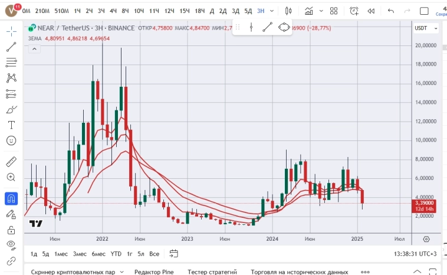Open the USDT currency dropdown
Viewport: 447px width, 275px height.
click(426, 28)
